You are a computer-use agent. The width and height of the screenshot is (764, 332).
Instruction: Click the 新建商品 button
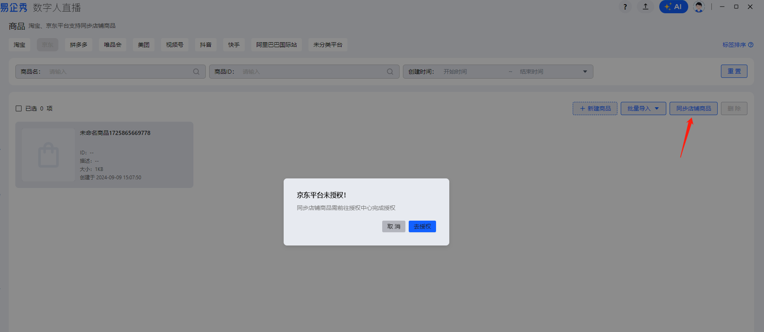pos(595,108)
